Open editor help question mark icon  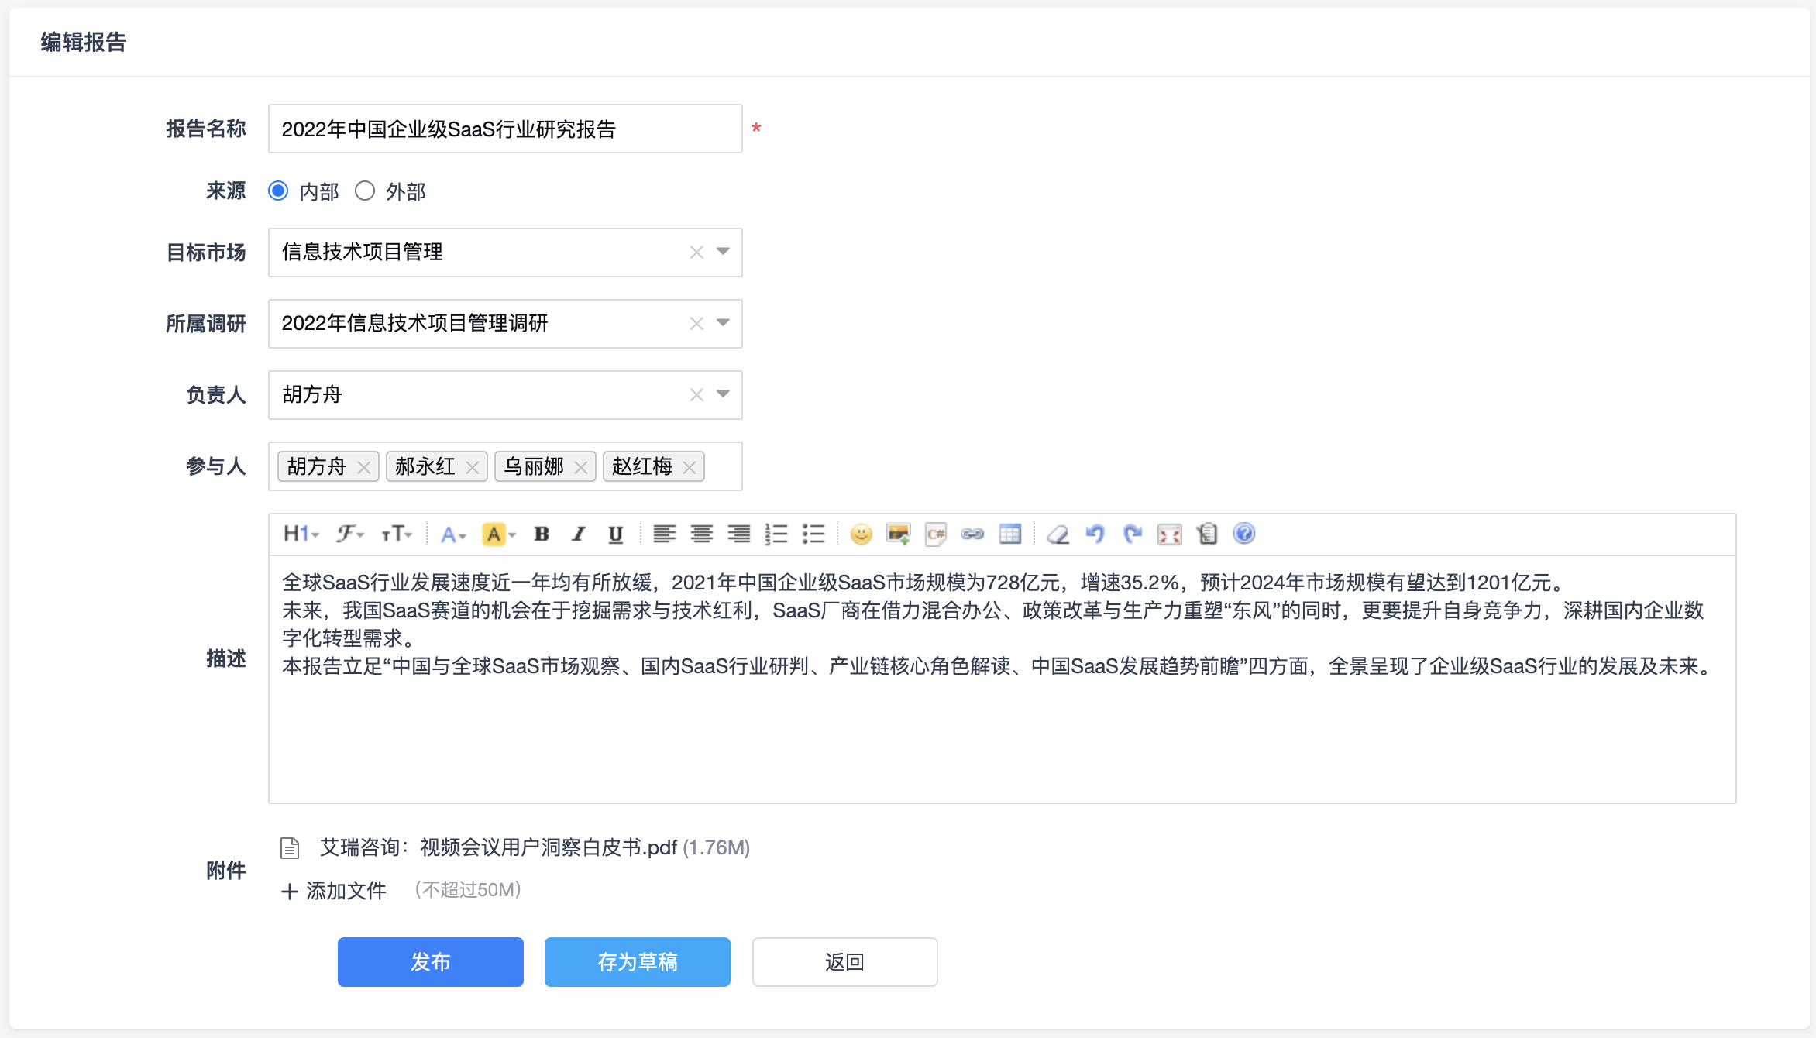[1243, 534]
